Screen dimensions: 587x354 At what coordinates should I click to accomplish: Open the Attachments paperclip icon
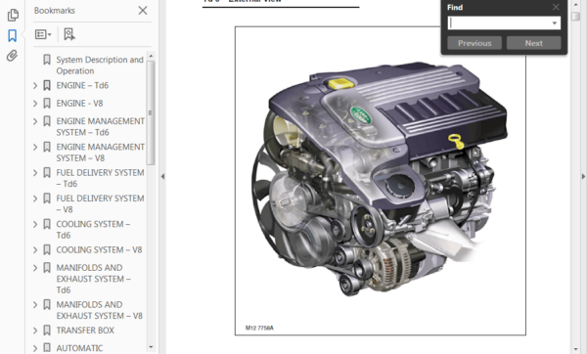[x=12, y=56]
